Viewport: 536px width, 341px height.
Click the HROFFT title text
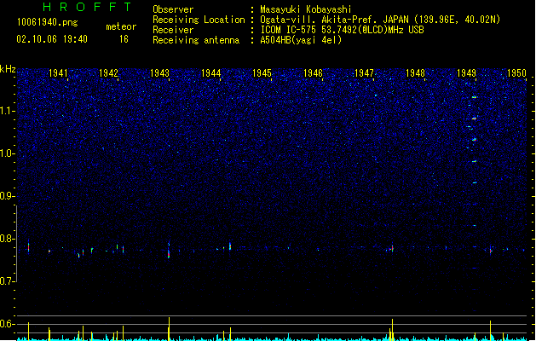(88, 7)
